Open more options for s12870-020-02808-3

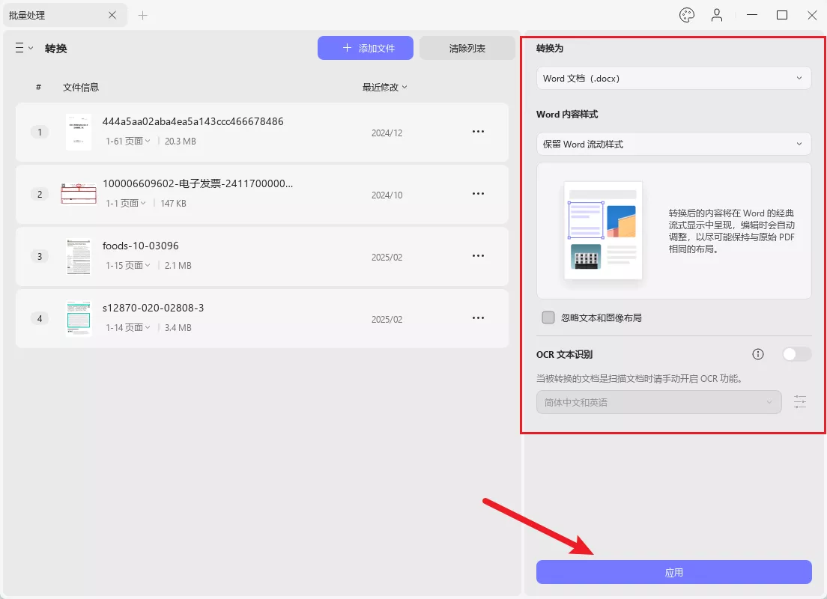pos(478,318)
